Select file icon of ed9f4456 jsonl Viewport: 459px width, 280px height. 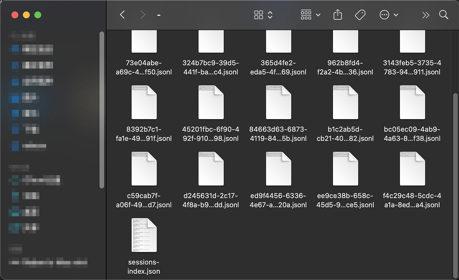pyautogui.click(x=278, y=168)
